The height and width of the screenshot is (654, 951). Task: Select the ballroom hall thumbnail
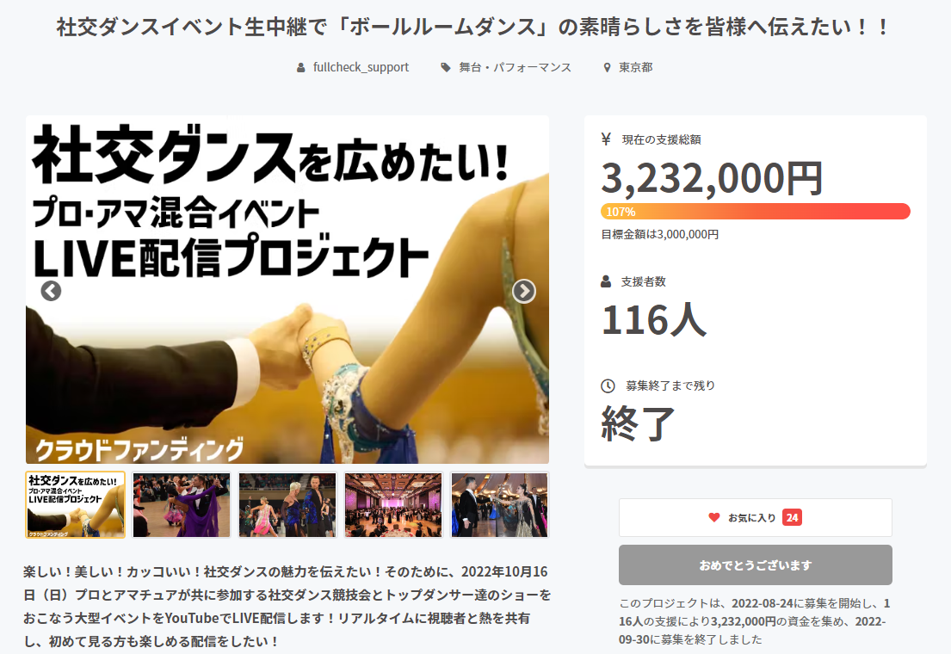coord(393,505)
